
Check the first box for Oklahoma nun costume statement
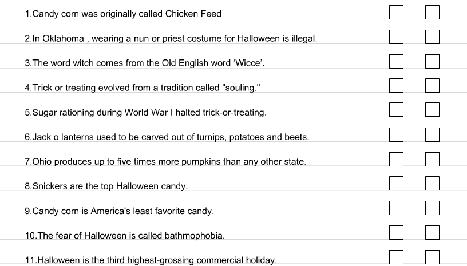(396, 37)
